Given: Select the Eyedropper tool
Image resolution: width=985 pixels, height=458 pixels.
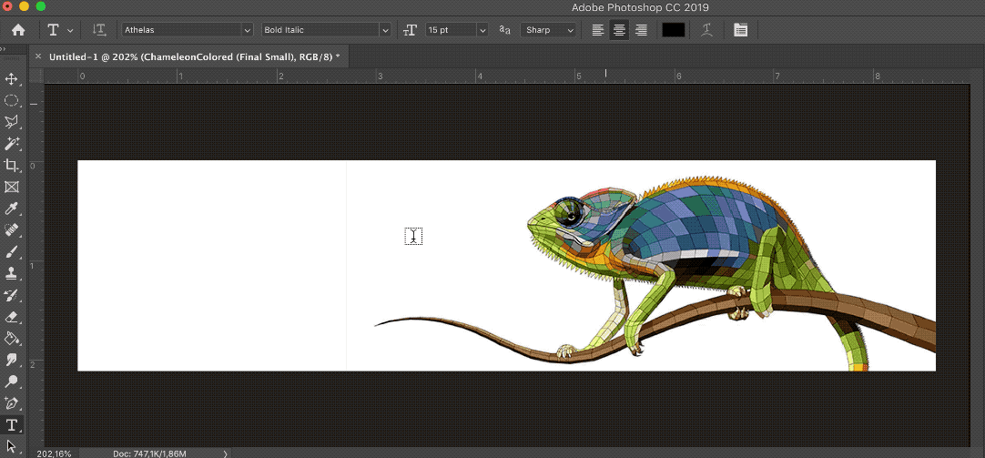Looking at the screenshot, I should click(12, 209).
